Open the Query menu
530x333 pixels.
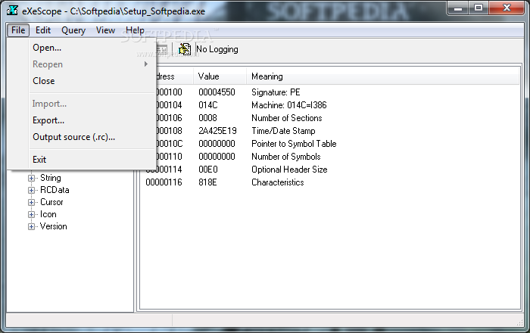tap(73, 30)
